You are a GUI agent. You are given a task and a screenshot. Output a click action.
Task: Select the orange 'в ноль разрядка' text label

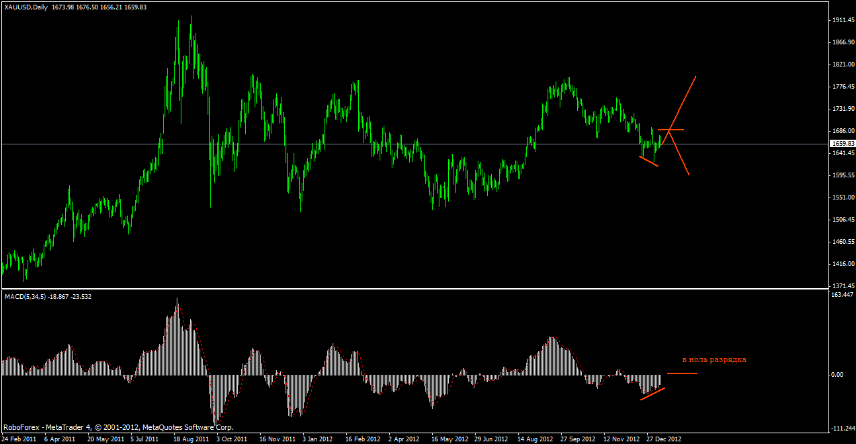pyautogui.click(x=714, y=359)
